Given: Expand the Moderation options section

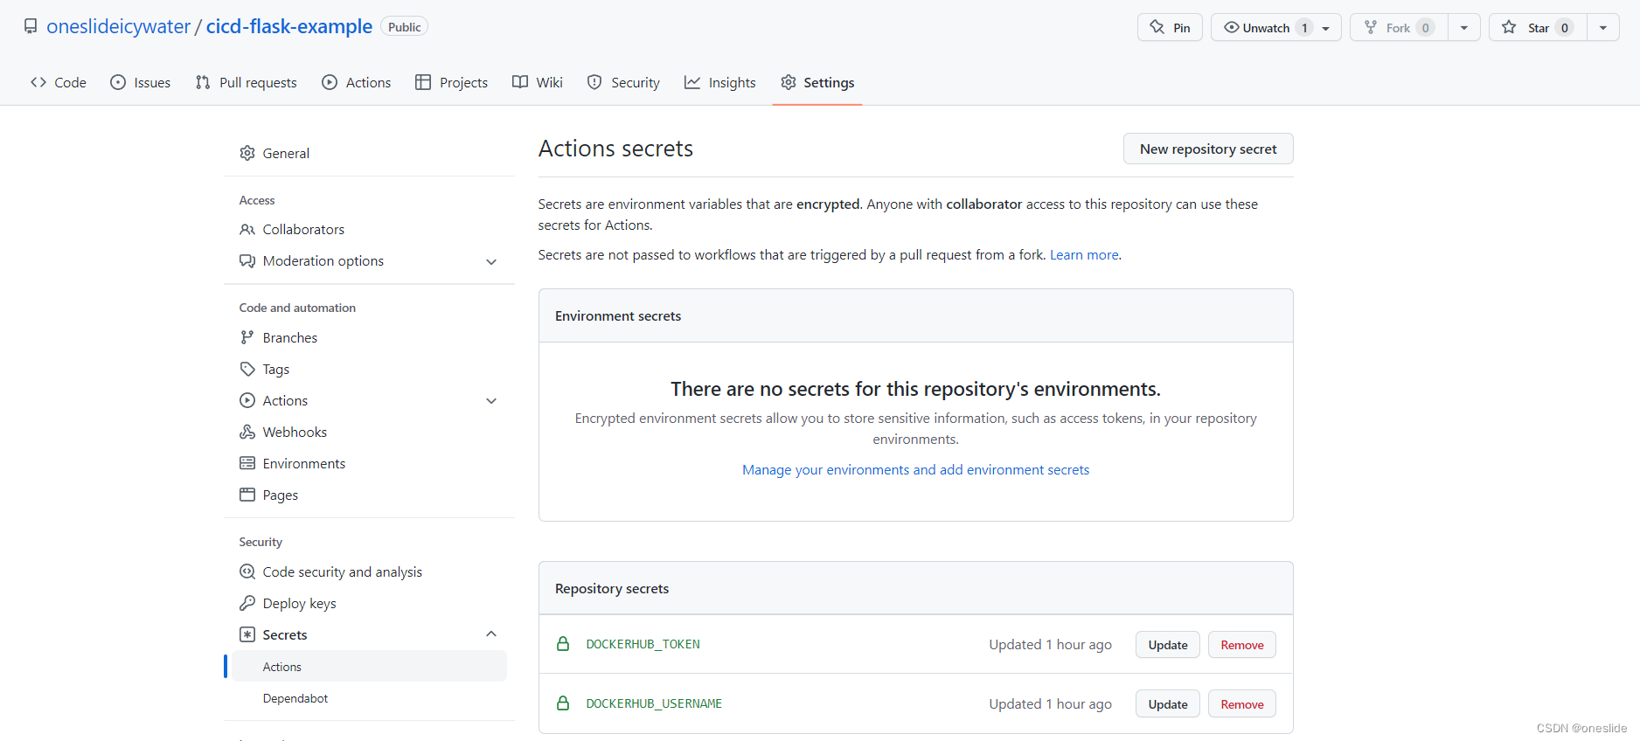Looking at the screenshot, I should 491,261.
